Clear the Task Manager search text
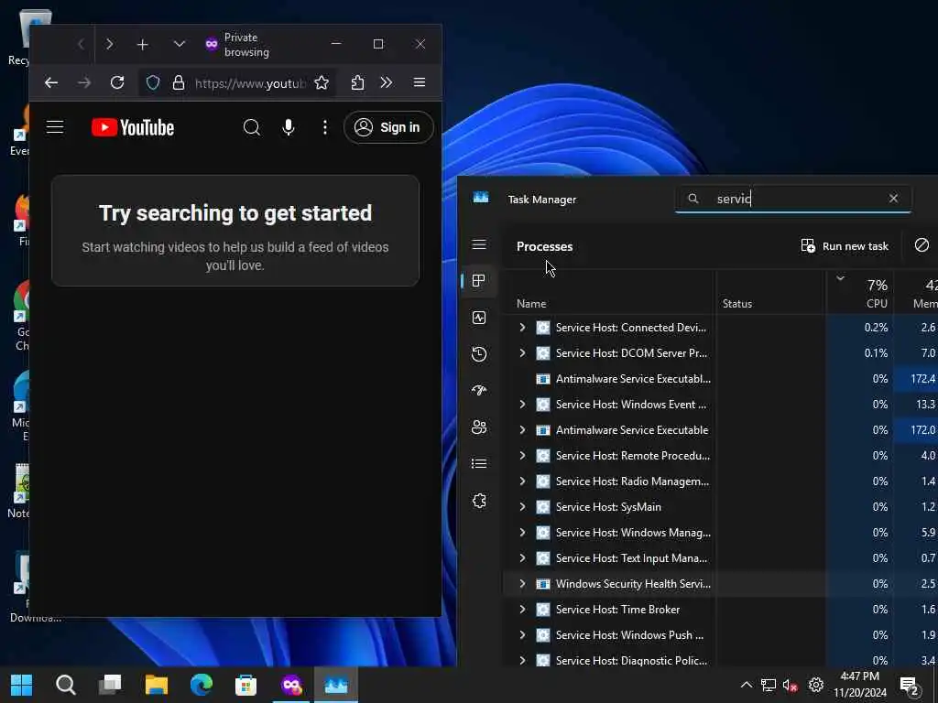This screenshot has height=703, width=938. tap(893, 198)
